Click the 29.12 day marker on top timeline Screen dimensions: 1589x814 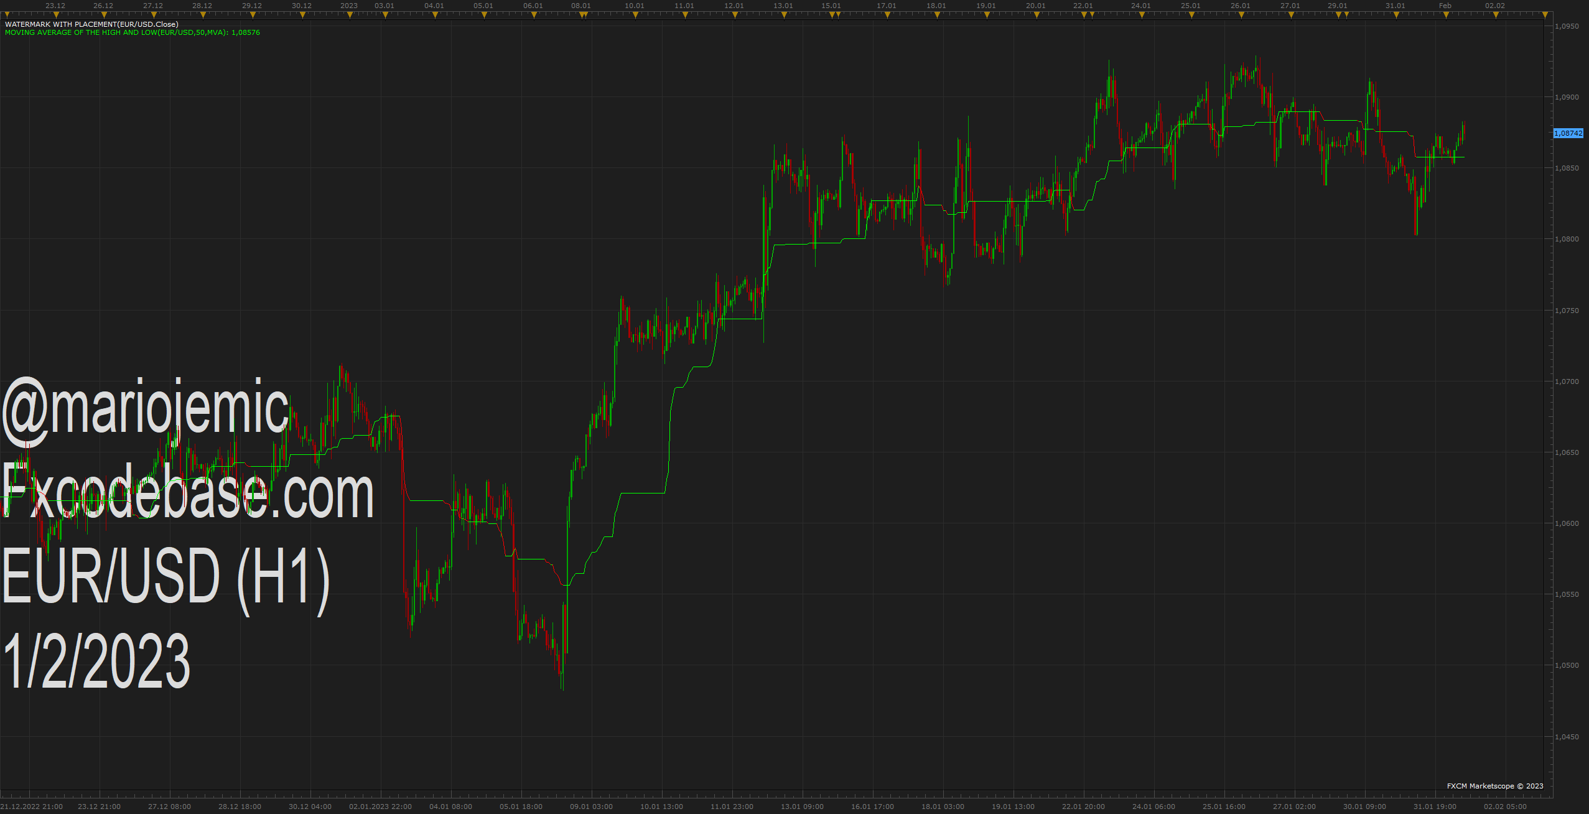(x=252, y=6)
